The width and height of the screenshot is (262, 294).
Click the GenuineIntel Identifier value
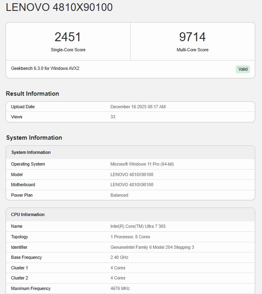click(x=152, y=247)
